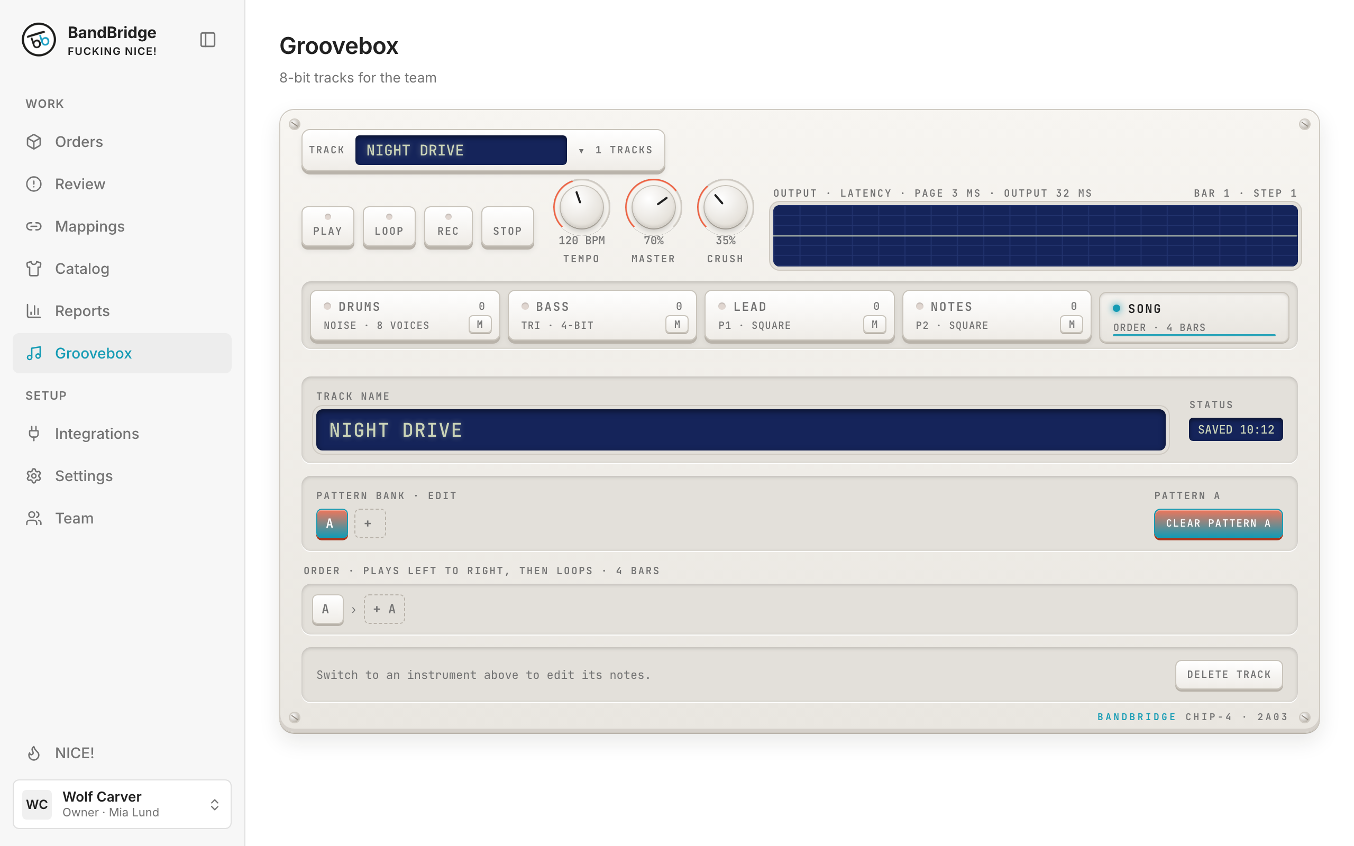Viewport: 1354px width, 846px height.
Task: Mute the DRUMS channel
Action: tap(480, 325)
